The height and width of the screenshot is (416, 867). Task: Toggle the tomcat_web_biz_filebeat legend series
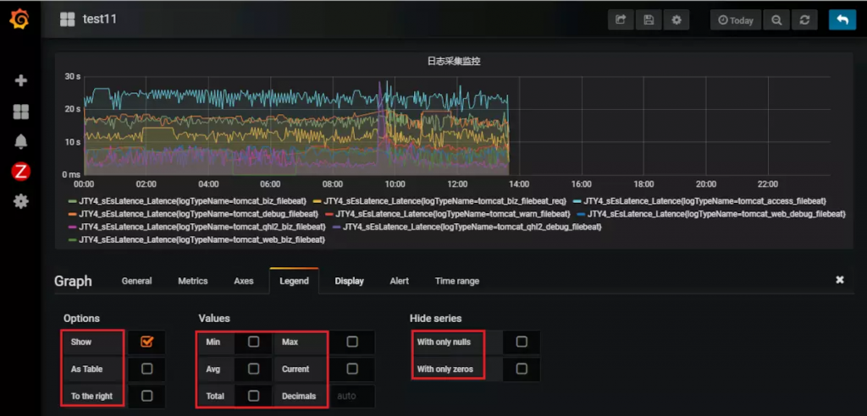[202, 240]
